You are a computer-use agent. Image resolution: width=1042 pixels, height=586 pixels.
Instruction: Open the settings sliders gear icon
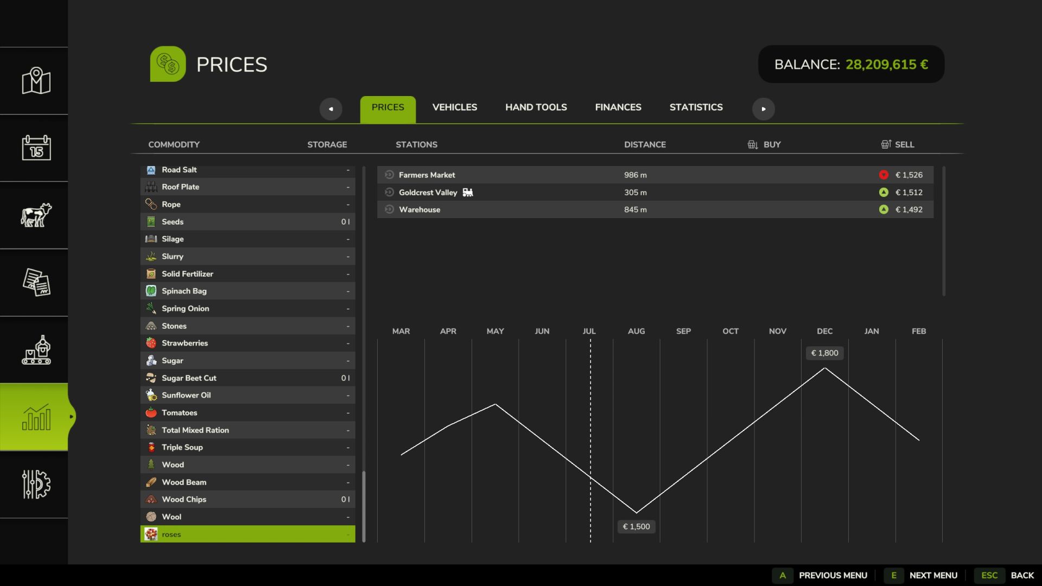click(36, 484)
